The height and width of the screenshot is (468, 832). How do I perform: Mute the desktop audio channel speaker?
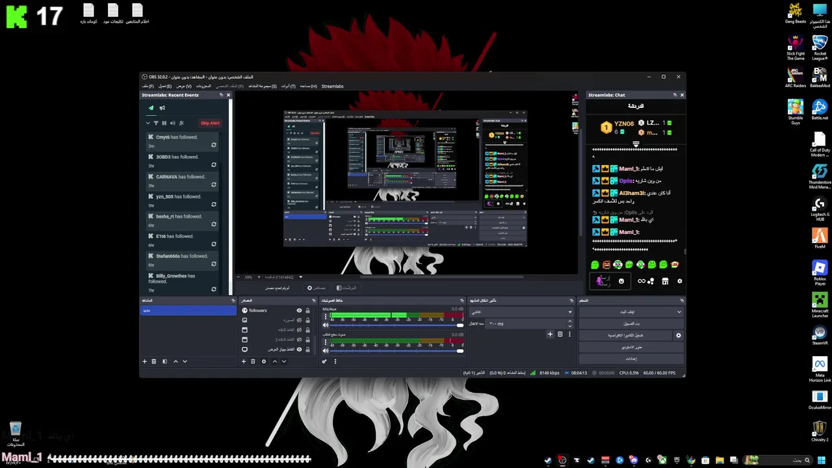[326, 351]
